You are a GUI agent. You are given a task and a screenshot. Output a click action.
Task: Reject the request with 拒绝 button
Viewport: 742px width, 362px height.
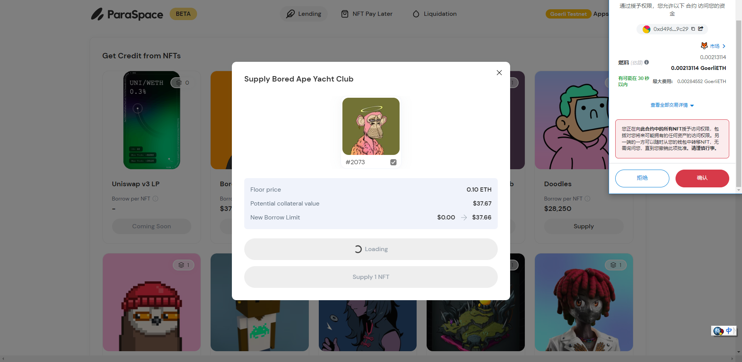(642, 178)
